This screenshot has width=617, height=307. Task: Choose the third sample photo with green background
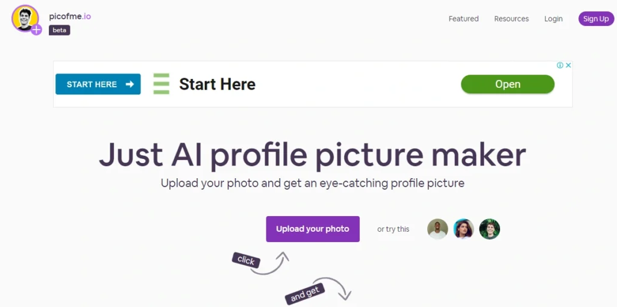pos(489,229)
